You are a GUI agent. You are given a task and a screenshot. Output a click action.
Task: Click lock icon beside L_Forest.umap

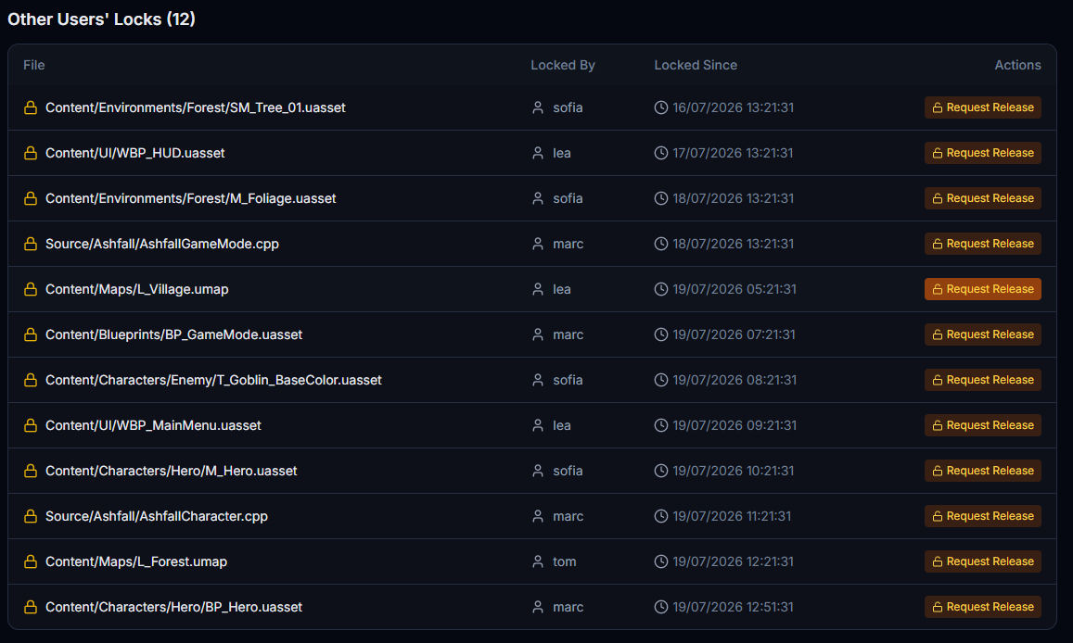(30, 561)
